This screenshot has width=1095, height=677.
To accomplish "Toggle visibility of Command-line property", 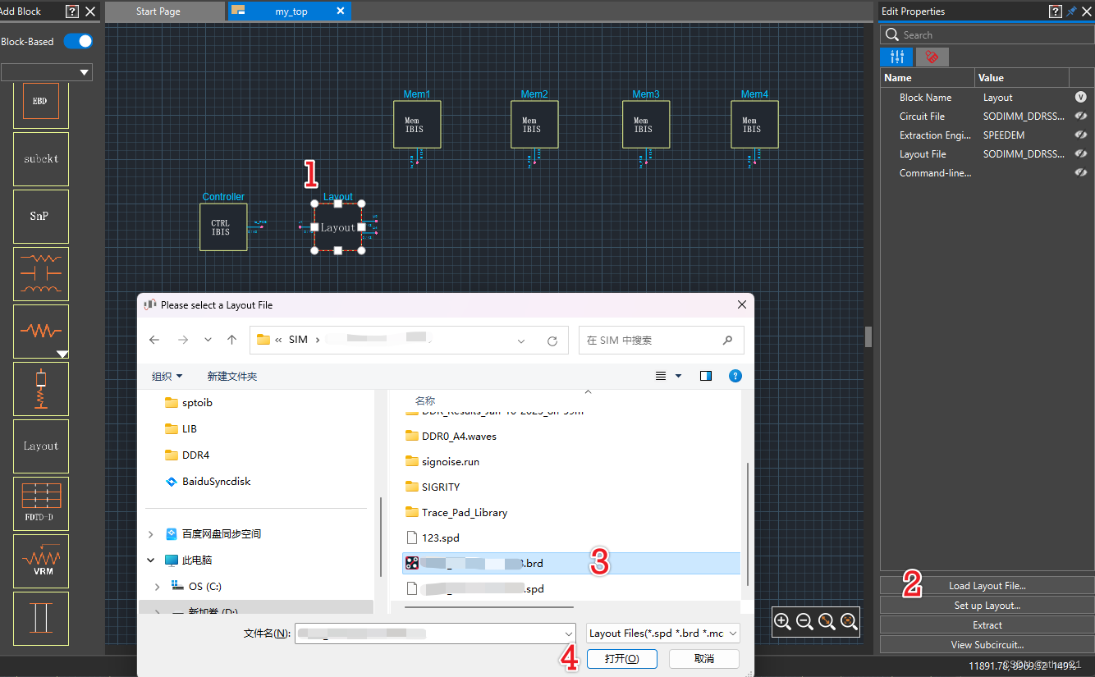I will pyautogui.click(x=1081, y=173).
